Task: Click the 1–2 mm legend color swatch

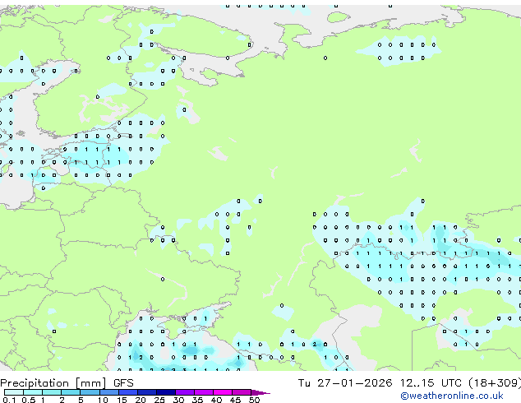Action: (52, 392)
